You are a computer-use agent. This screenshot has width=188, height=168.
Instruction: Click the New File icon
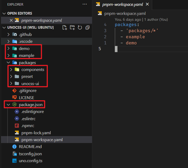(x=65, y=28)
